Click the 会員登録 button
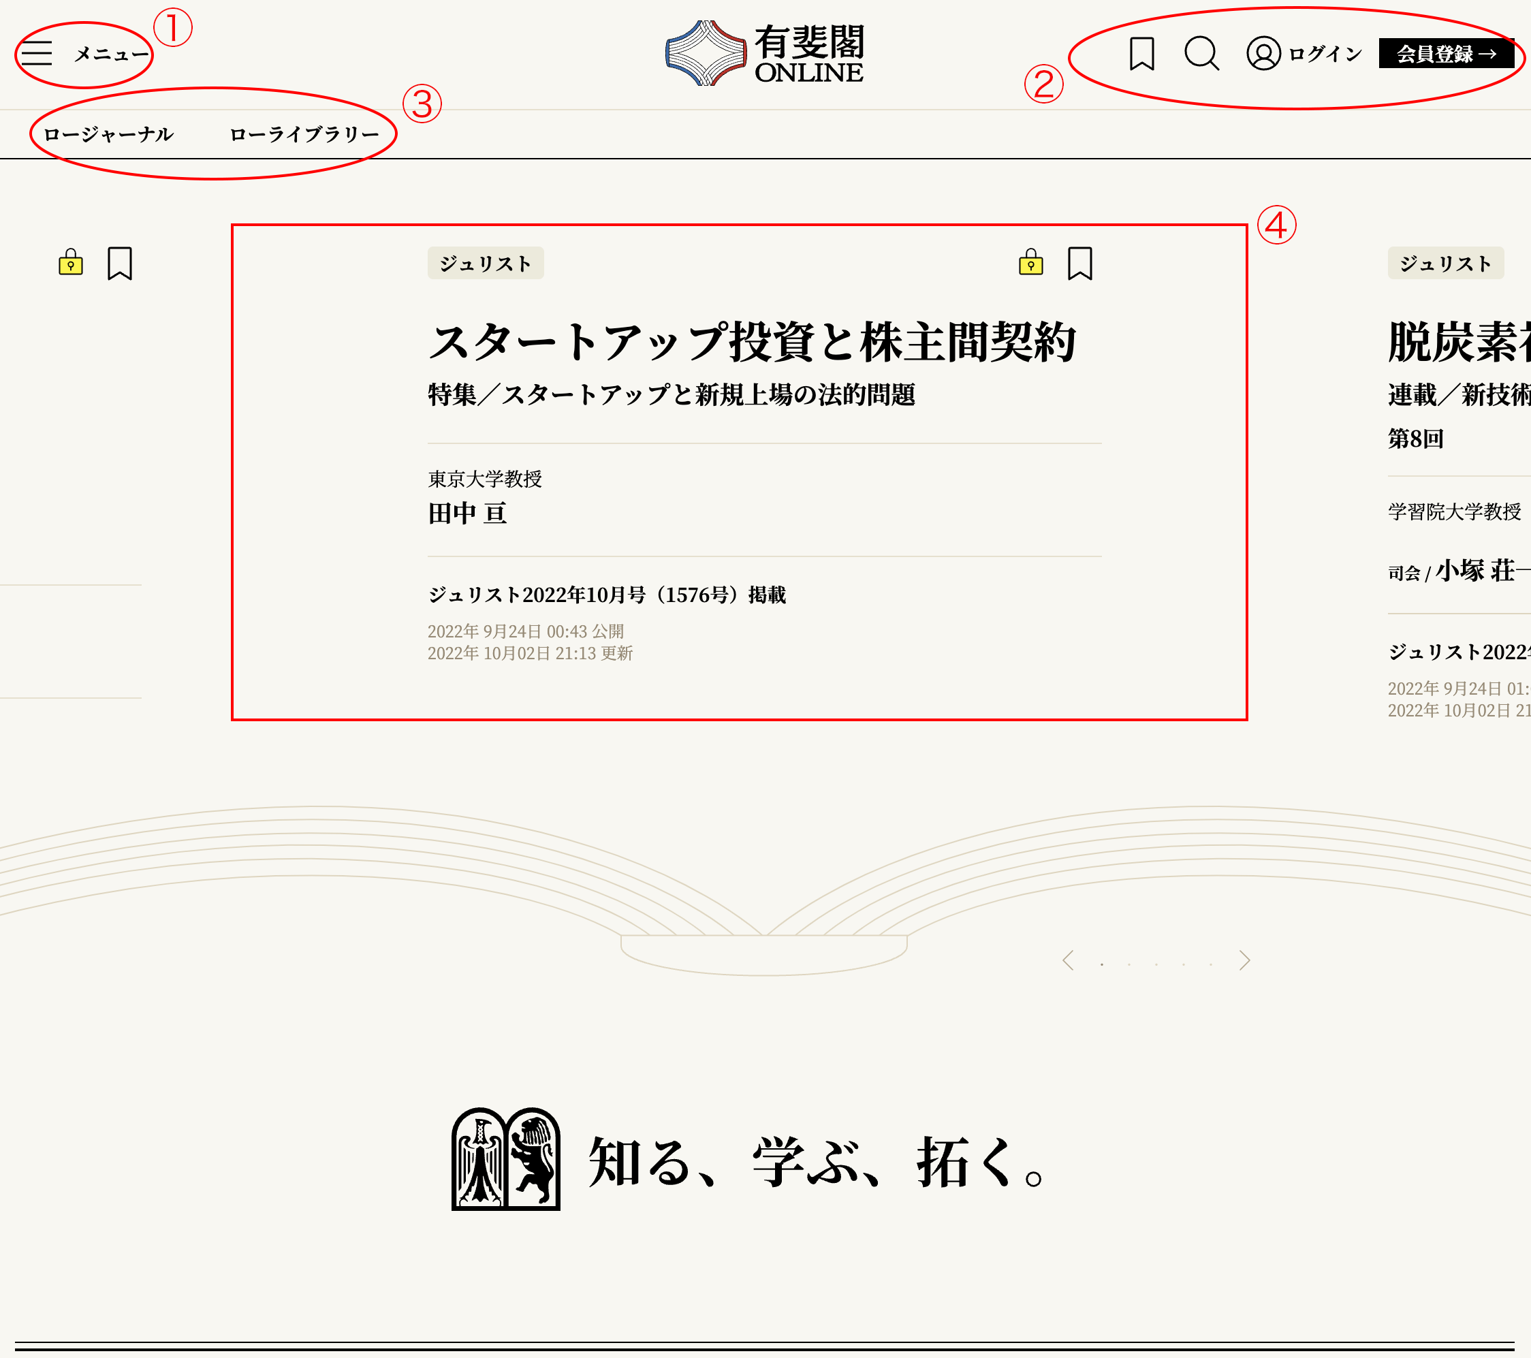This screenshot has height=1358, width=1531. 1446,54
